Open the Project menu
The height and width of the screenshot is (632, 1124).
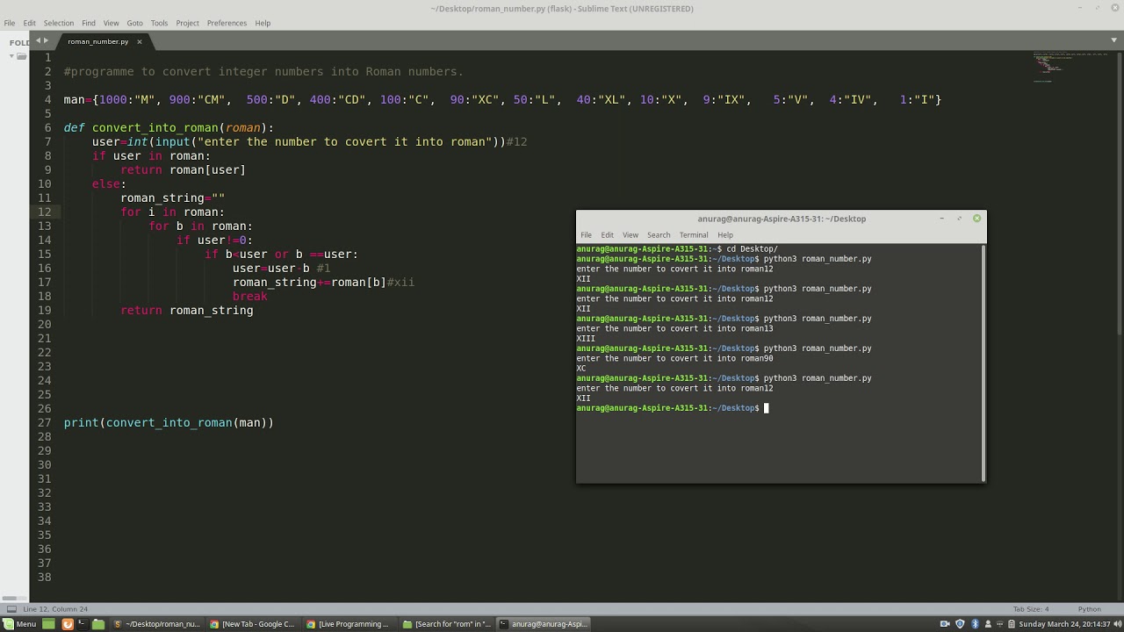[187, 23]
